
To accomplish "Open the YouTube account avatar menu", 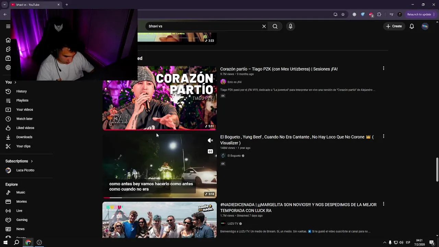I will click(425, 26).
